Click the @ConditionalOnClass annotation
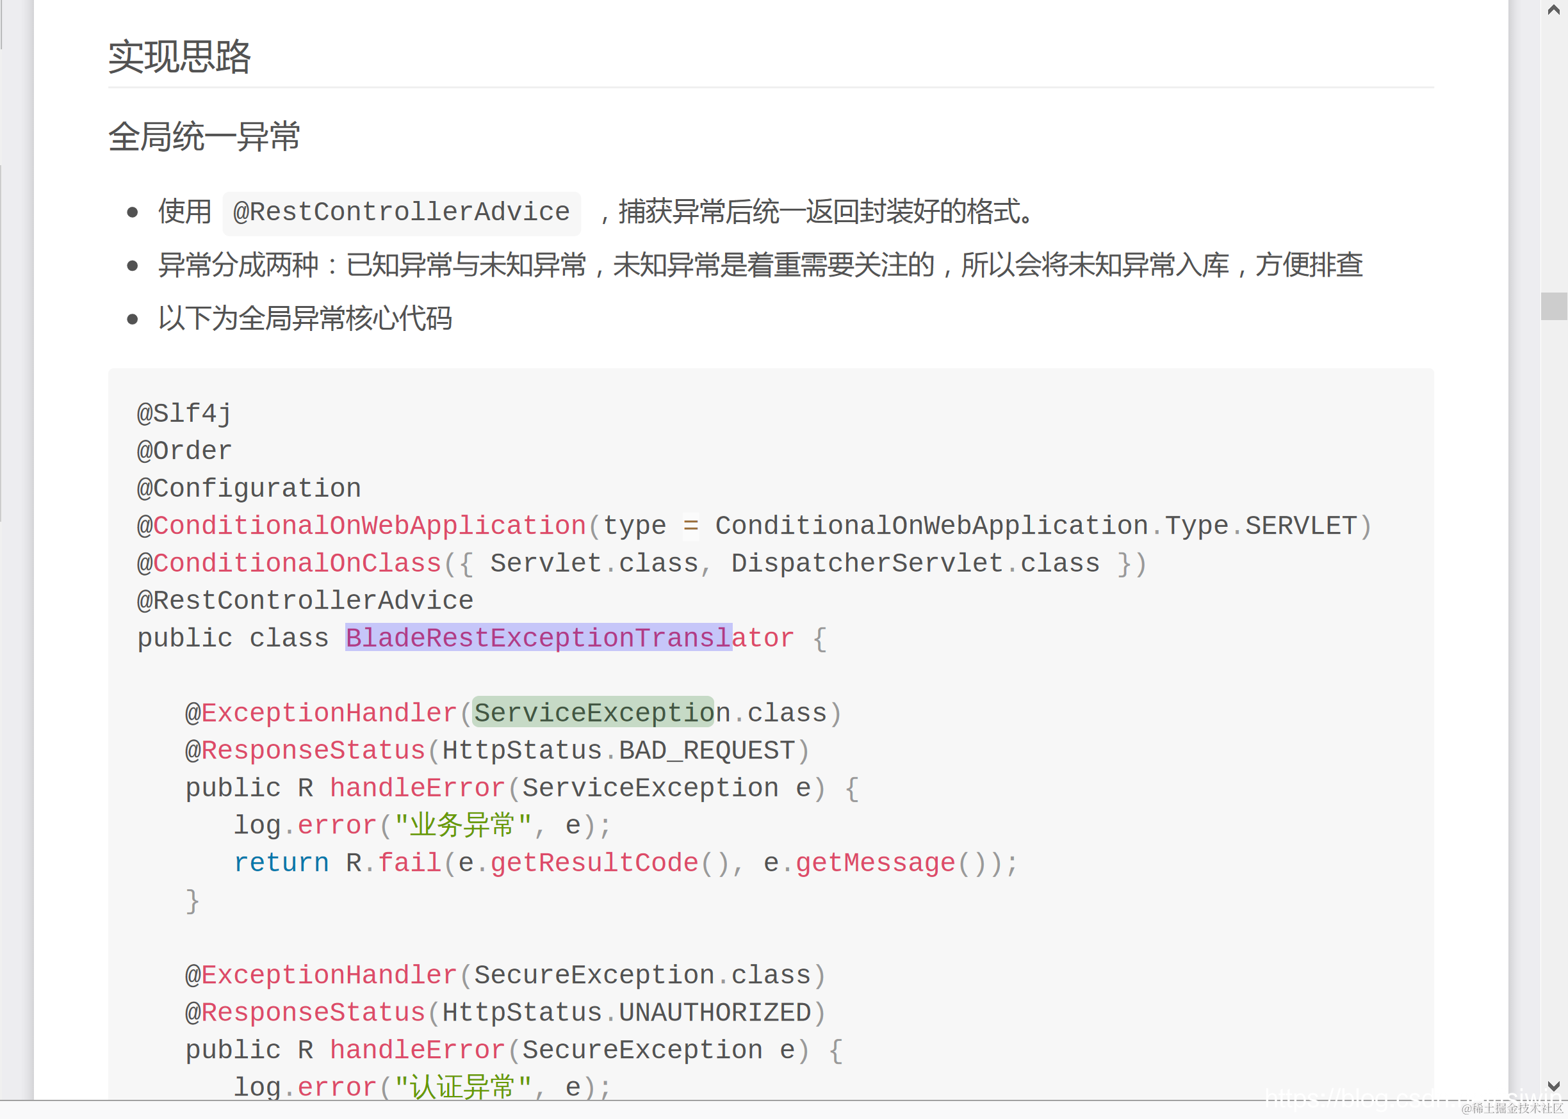Viewport: 1568px width, 1119px height. coord(290,563)
